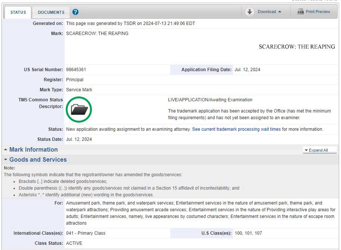Image resolution: width=341 pixels, height=250 pixels.
Task: Click the 'Asterisks *..* identify additional' note
Action: pos(86,195)
